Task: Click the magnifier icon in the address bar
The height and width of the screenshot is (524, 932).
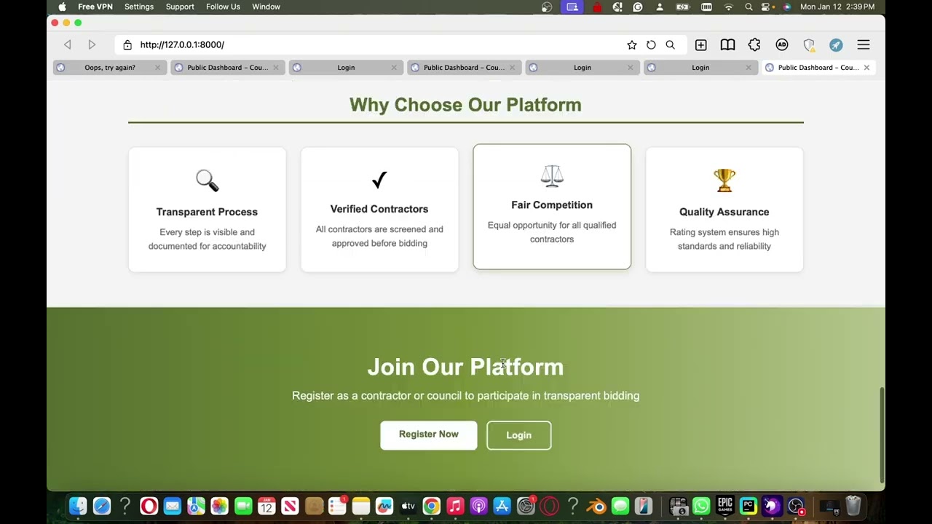Action: pos(670,45)
